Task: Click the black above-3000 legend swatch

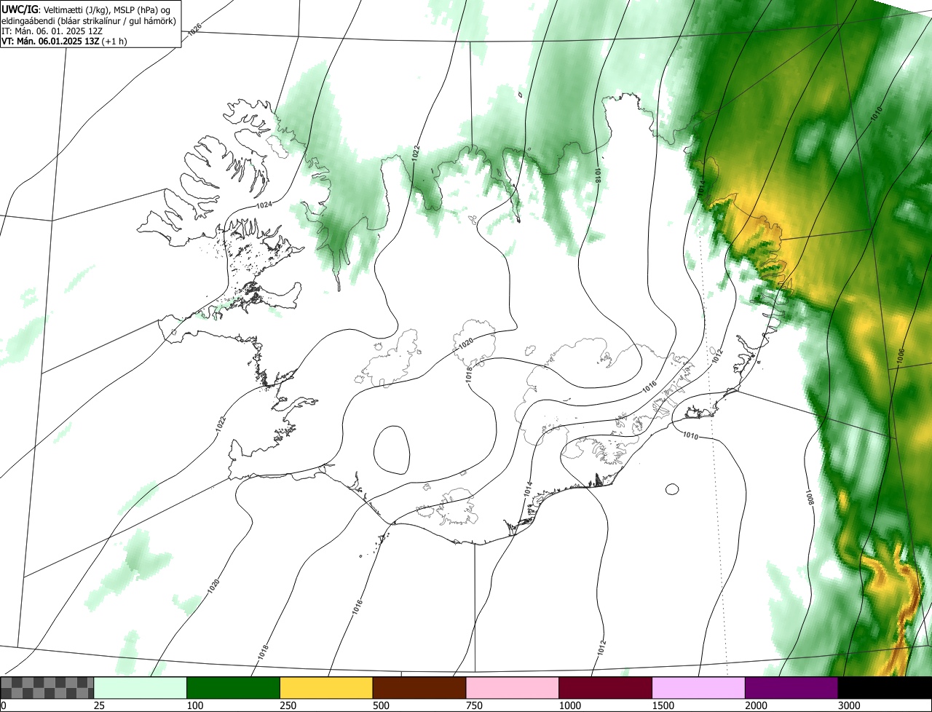Action: (x=885, y=688)
